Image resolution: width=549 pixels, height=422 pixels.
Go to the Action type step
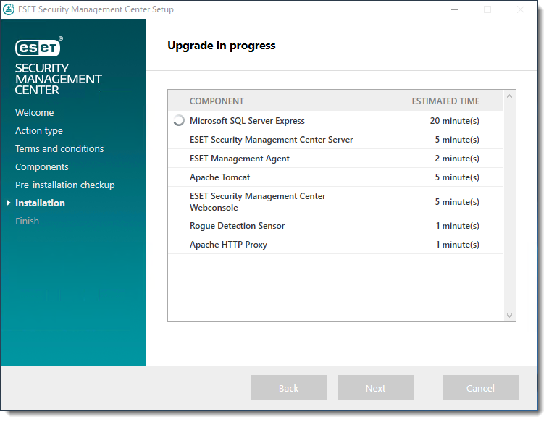[39, 131]
